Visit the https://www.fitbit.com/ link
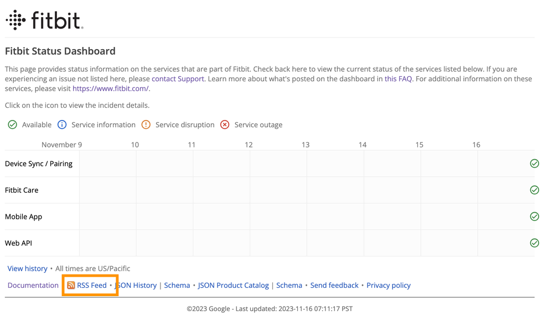Image resolution: width=553 pixels, height=321 pixels. [x=110, y=88]
